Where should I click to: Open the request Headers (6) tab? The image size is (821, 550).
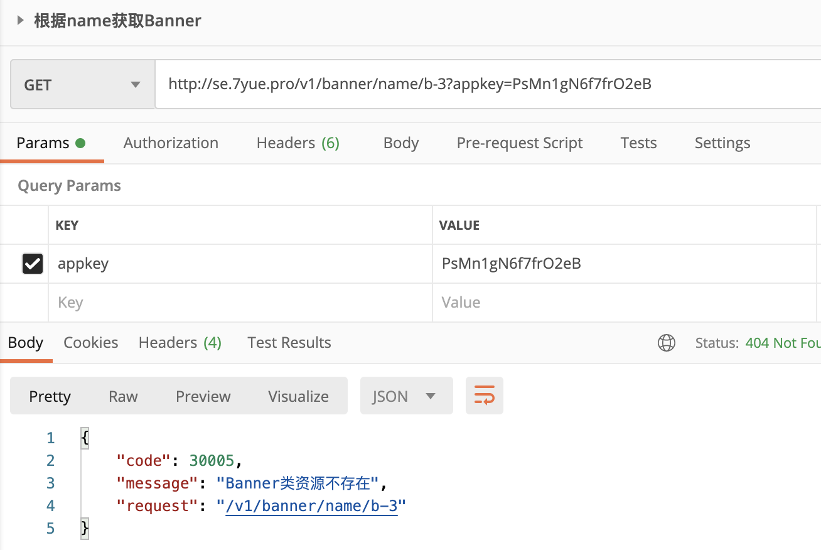(298, 143)
